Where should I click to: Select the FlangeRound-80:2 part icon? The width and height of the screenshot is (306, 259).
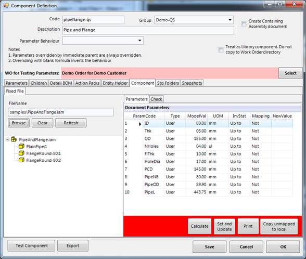coord(21,160)
